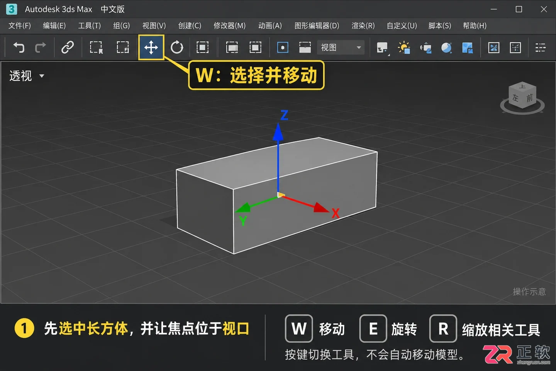Viewport: 556px width, 371px height.
Task: Open the 动画(A) menu
Action: pos(270,26)
